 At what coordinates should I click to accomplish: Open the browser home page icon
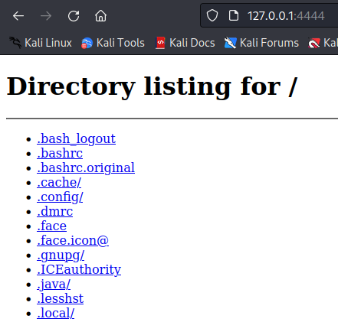(100, 16)
